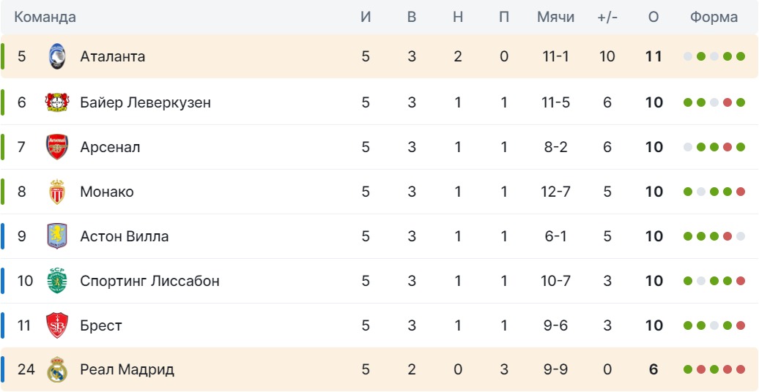Viewport: 759px width, 392px height.
Task: Click the Sporting Lisbon club logo
Action: [57, 281]
